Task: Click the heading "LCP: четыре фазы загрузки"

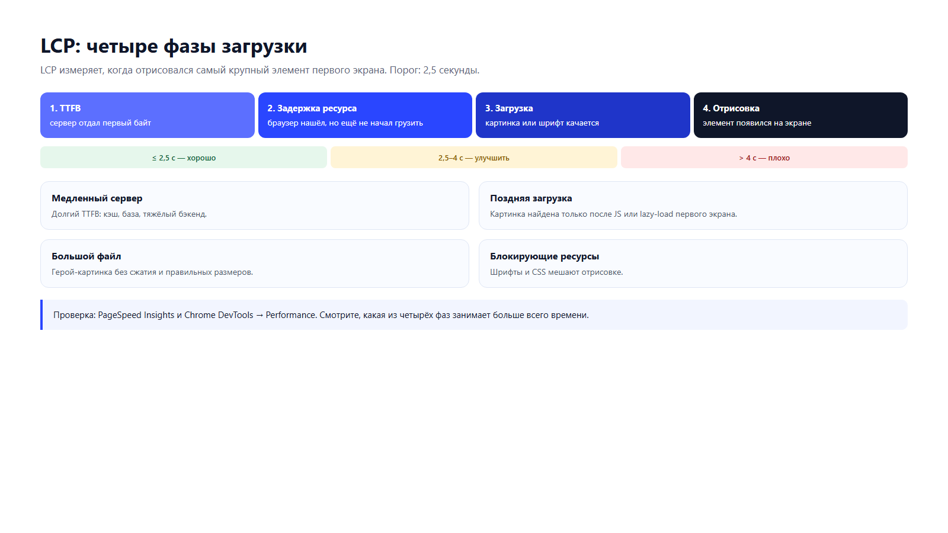Action: pos(174,46)
